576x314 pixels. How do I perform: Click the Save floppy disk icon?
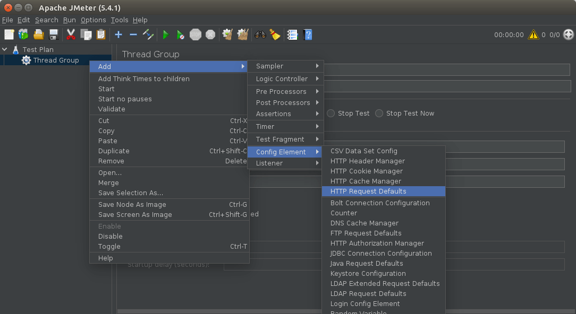54,34
